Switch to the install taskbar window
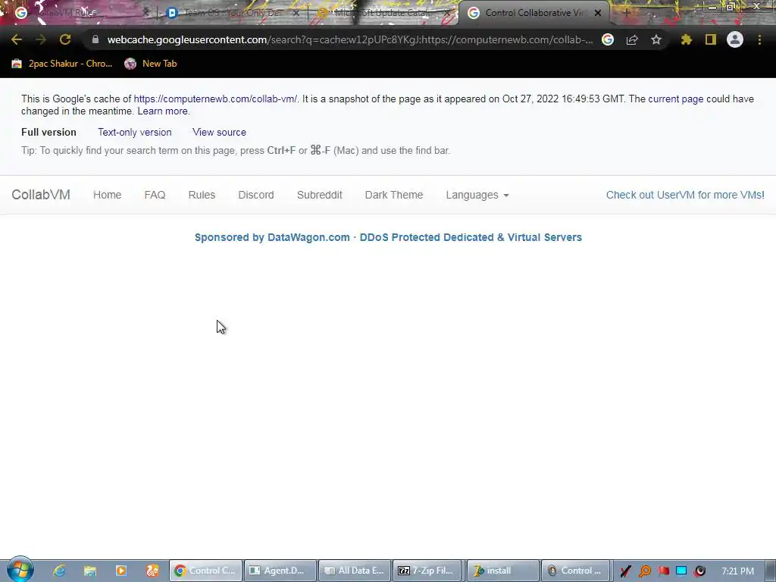The width and height of the screenshot is (776, 582). click(503, 571)
